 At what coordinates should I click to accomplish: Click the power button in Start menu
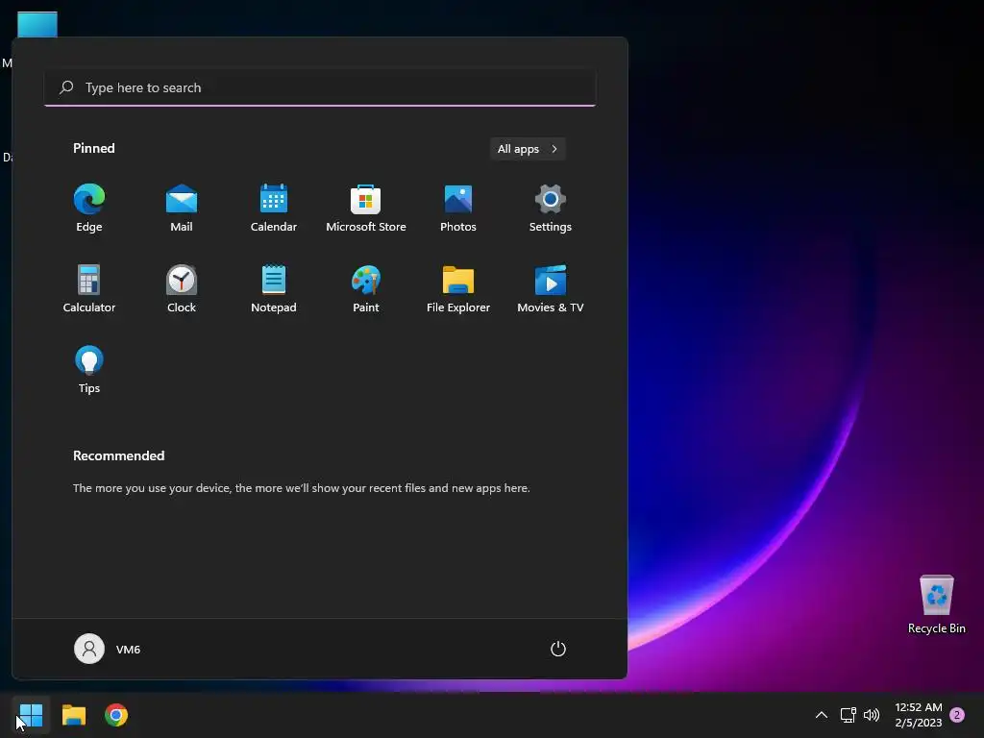(x=558, y=649)
